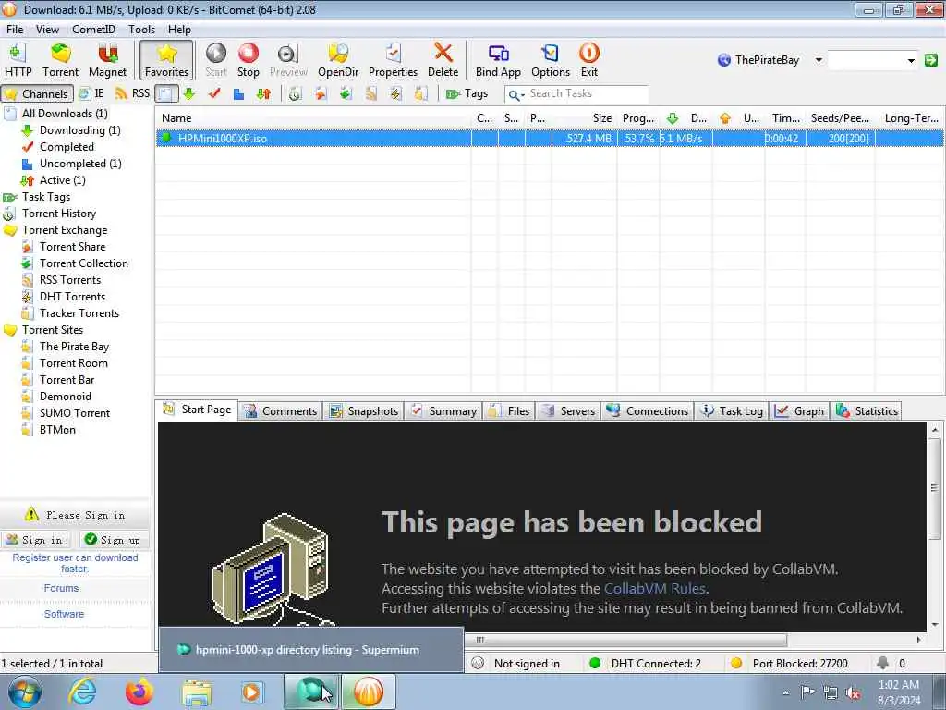Open task Properties from the toolbar
Screen dimensions: 946x710
[x=393, y=60]
